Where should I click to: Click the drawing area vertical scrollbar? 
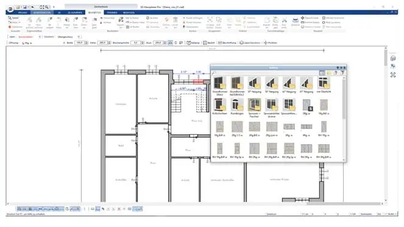386,124
